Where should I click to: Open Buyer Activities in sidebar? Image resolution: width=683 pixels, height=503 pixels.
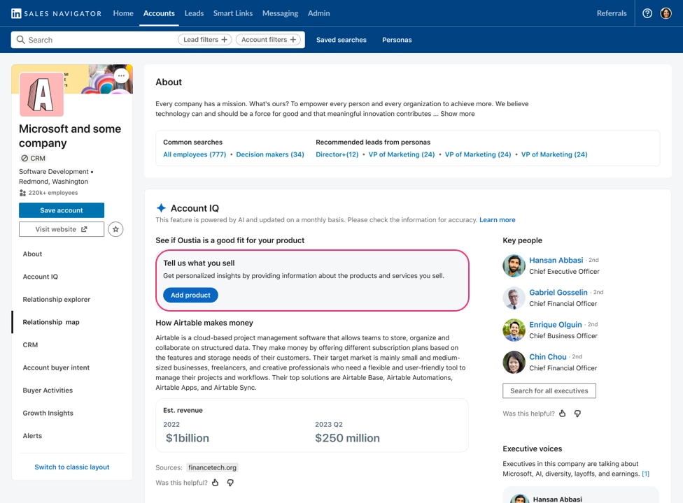48,391
